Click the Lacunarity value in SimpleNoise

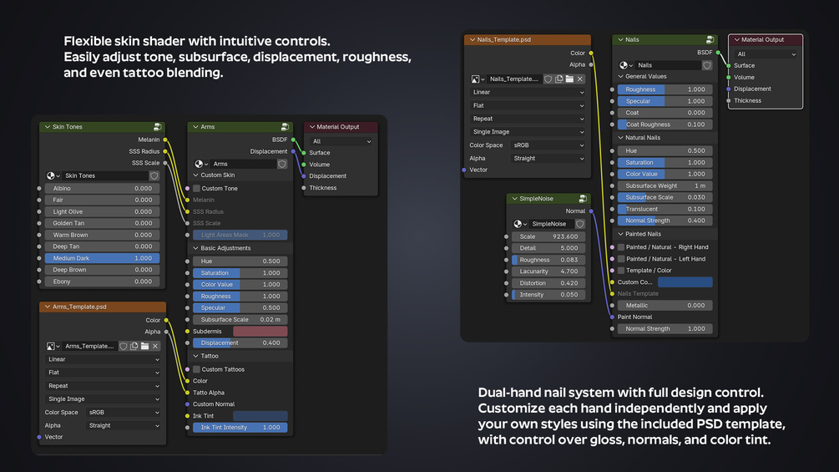tap(548, 272)
